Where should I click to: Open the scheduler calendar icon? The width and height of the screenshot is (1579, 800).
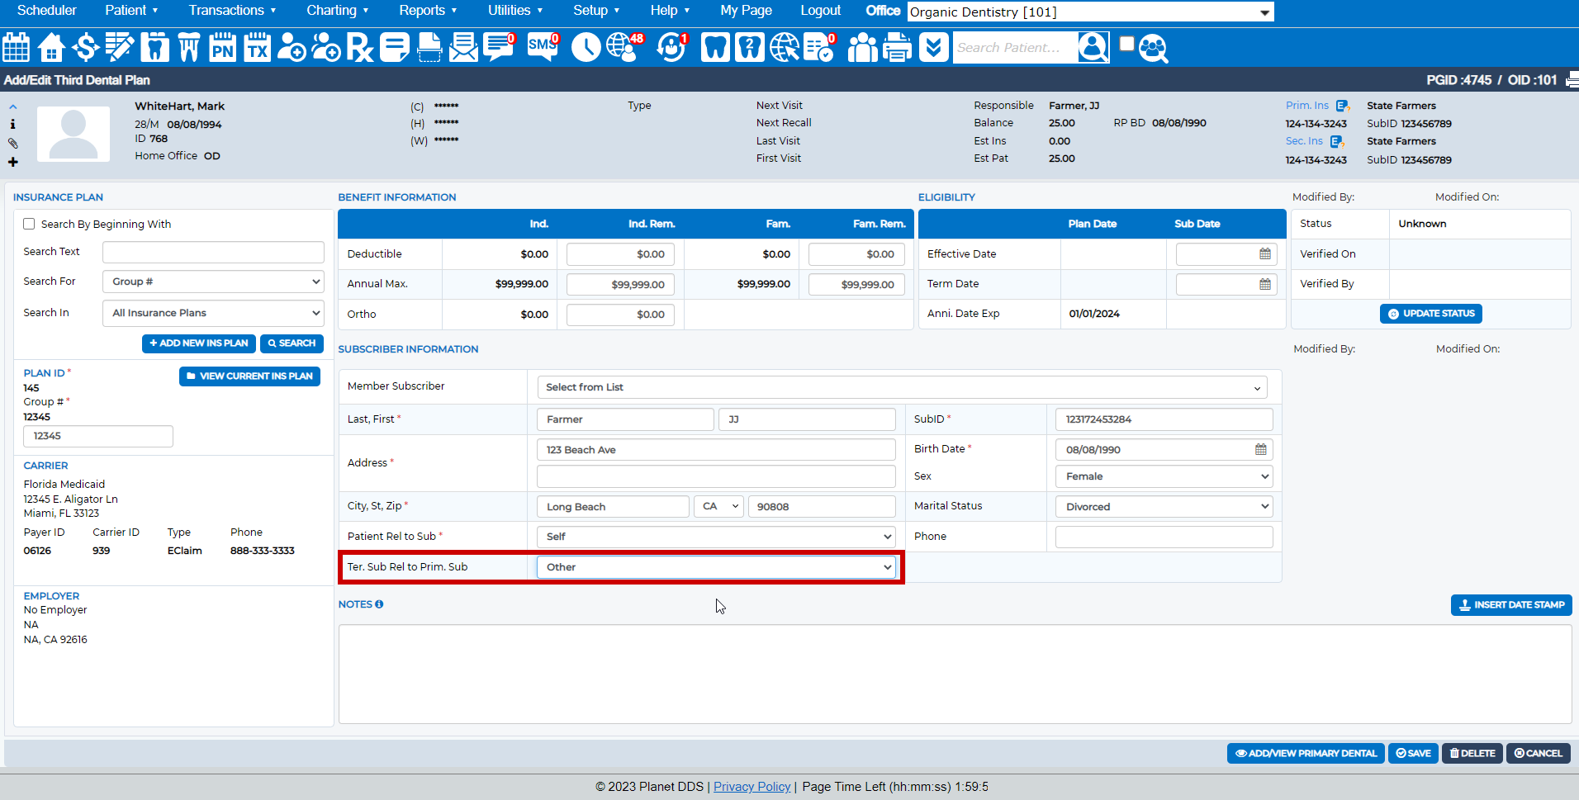coord(16,47)
